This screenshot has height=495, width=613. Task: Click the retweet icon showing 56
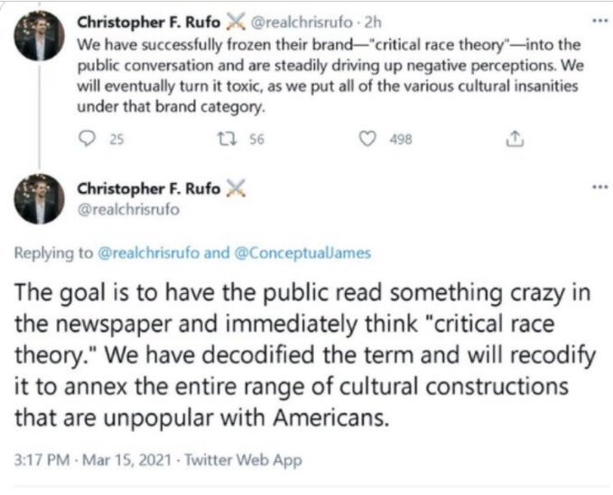point(227,139)
